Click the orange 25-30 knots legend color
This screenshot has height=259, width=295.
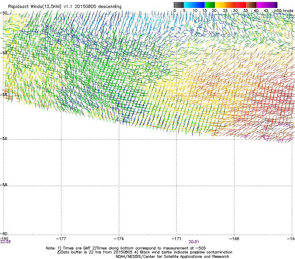pos(230,5)
